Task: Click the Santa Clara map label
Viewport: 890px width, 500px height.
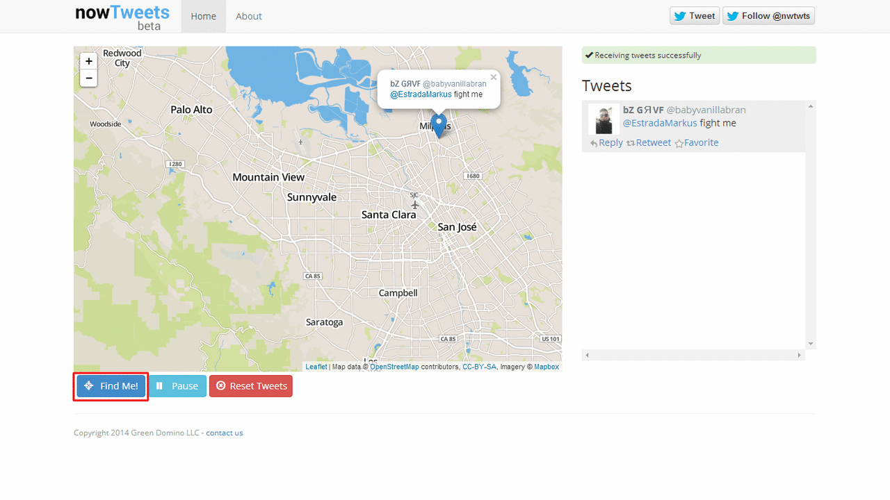Action: click(389, 215)
